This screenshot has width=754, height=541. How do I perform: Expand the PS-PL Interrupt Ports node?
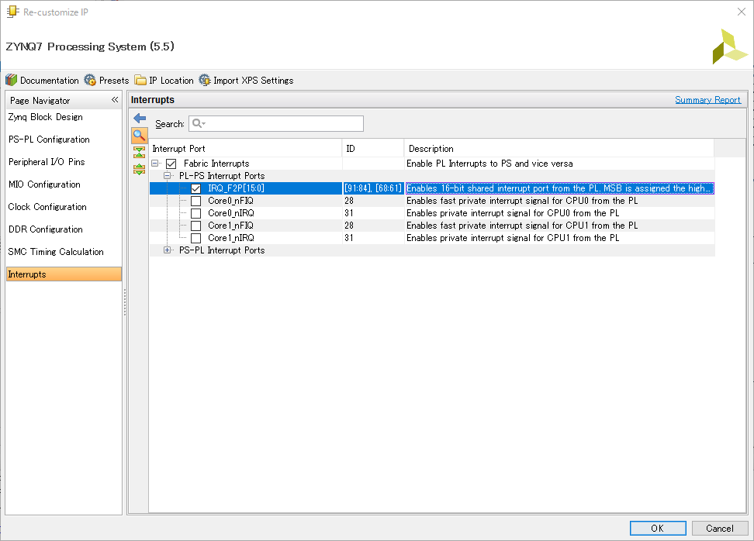(x=167, y=250)
